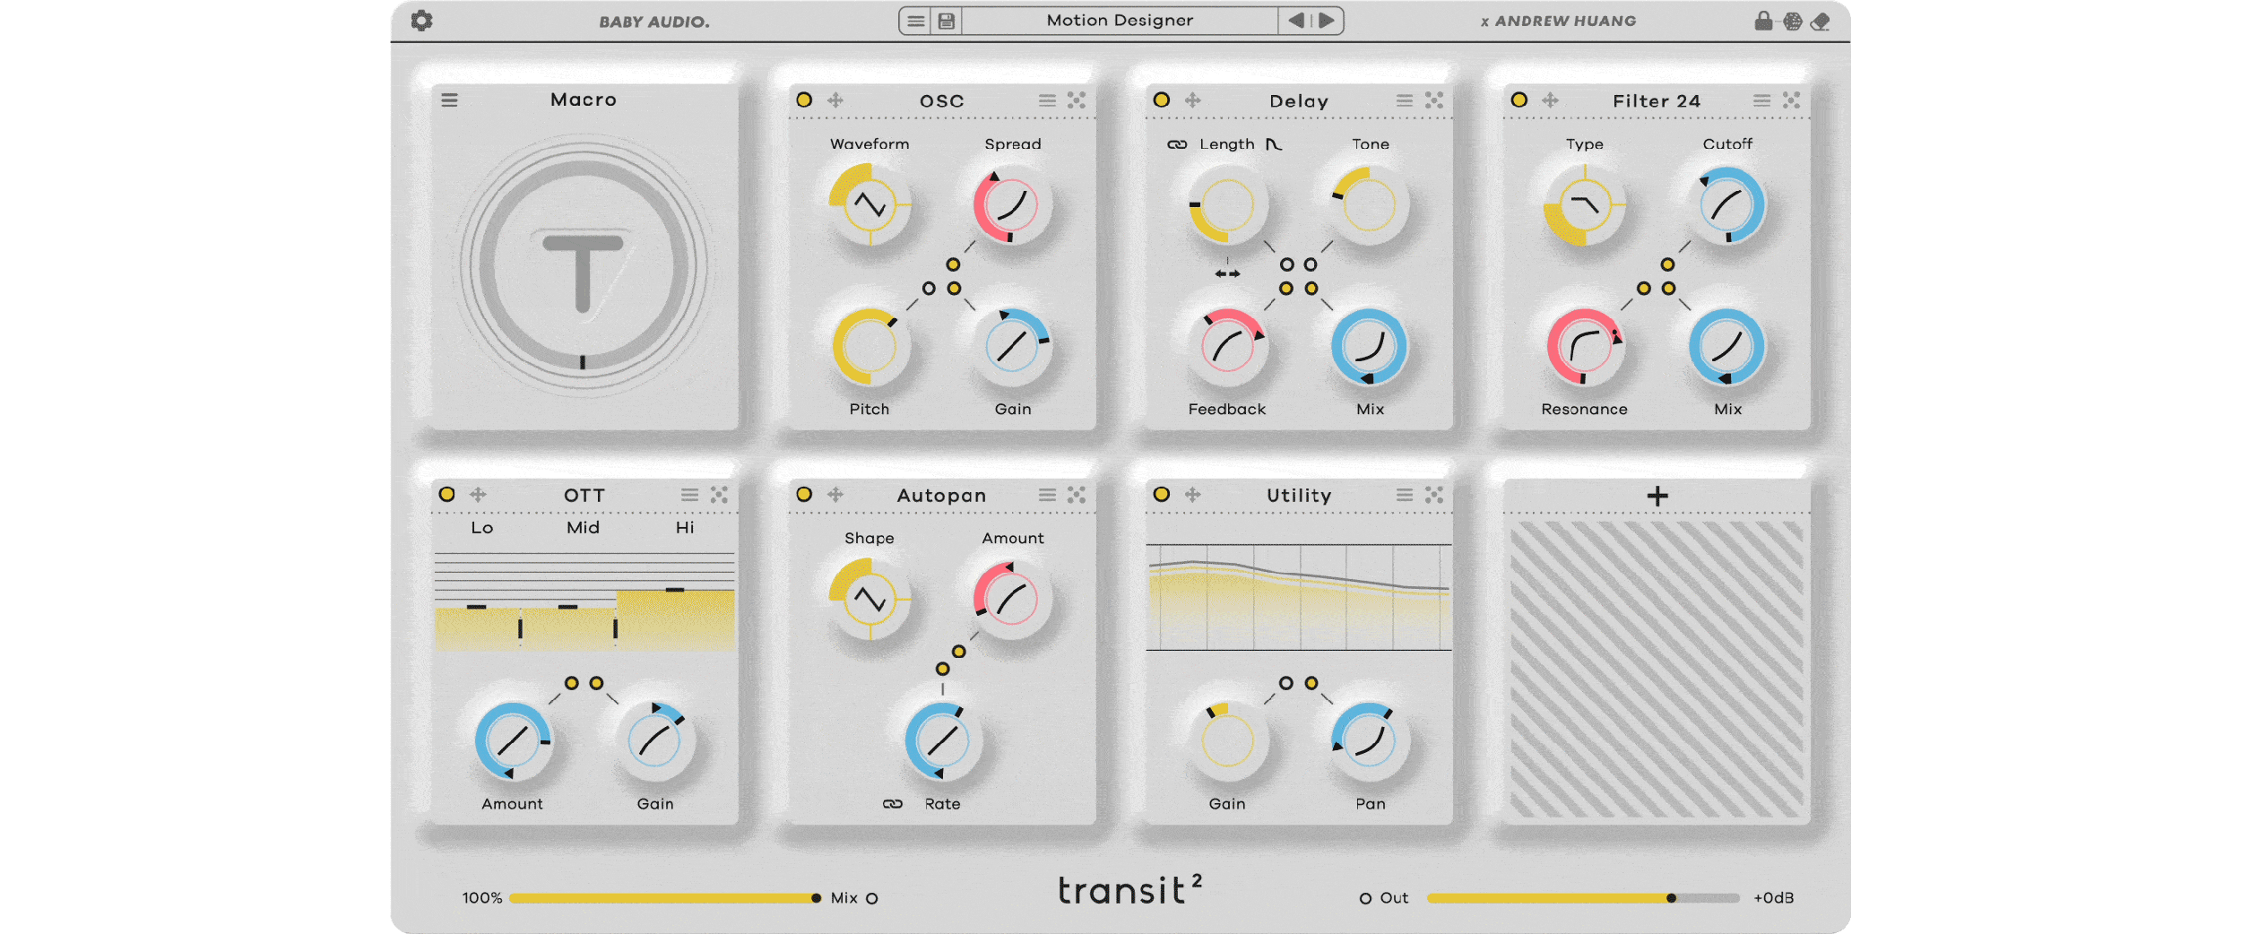Click the Out level slider handle
2241x934 pixels.
(x=1671, y=898)
